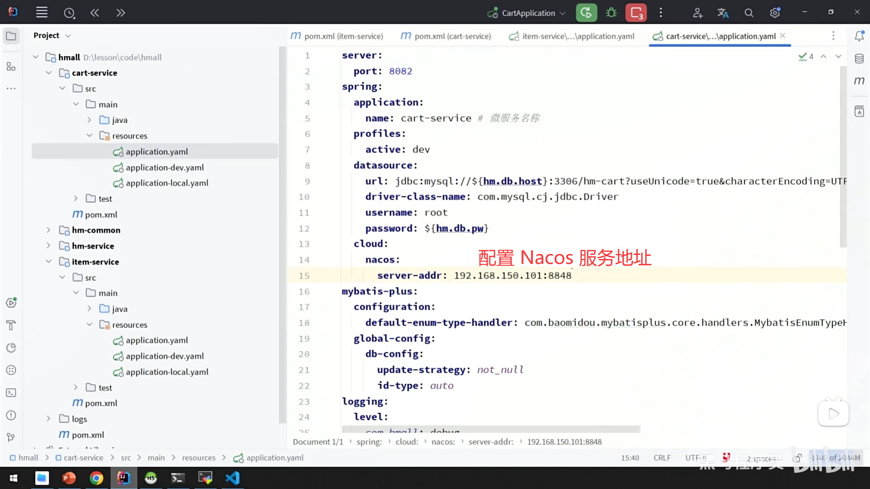The width and height of the screenshot is (870, 489).
Task: Expand the hm-common module node
Action: coord(48,230)
